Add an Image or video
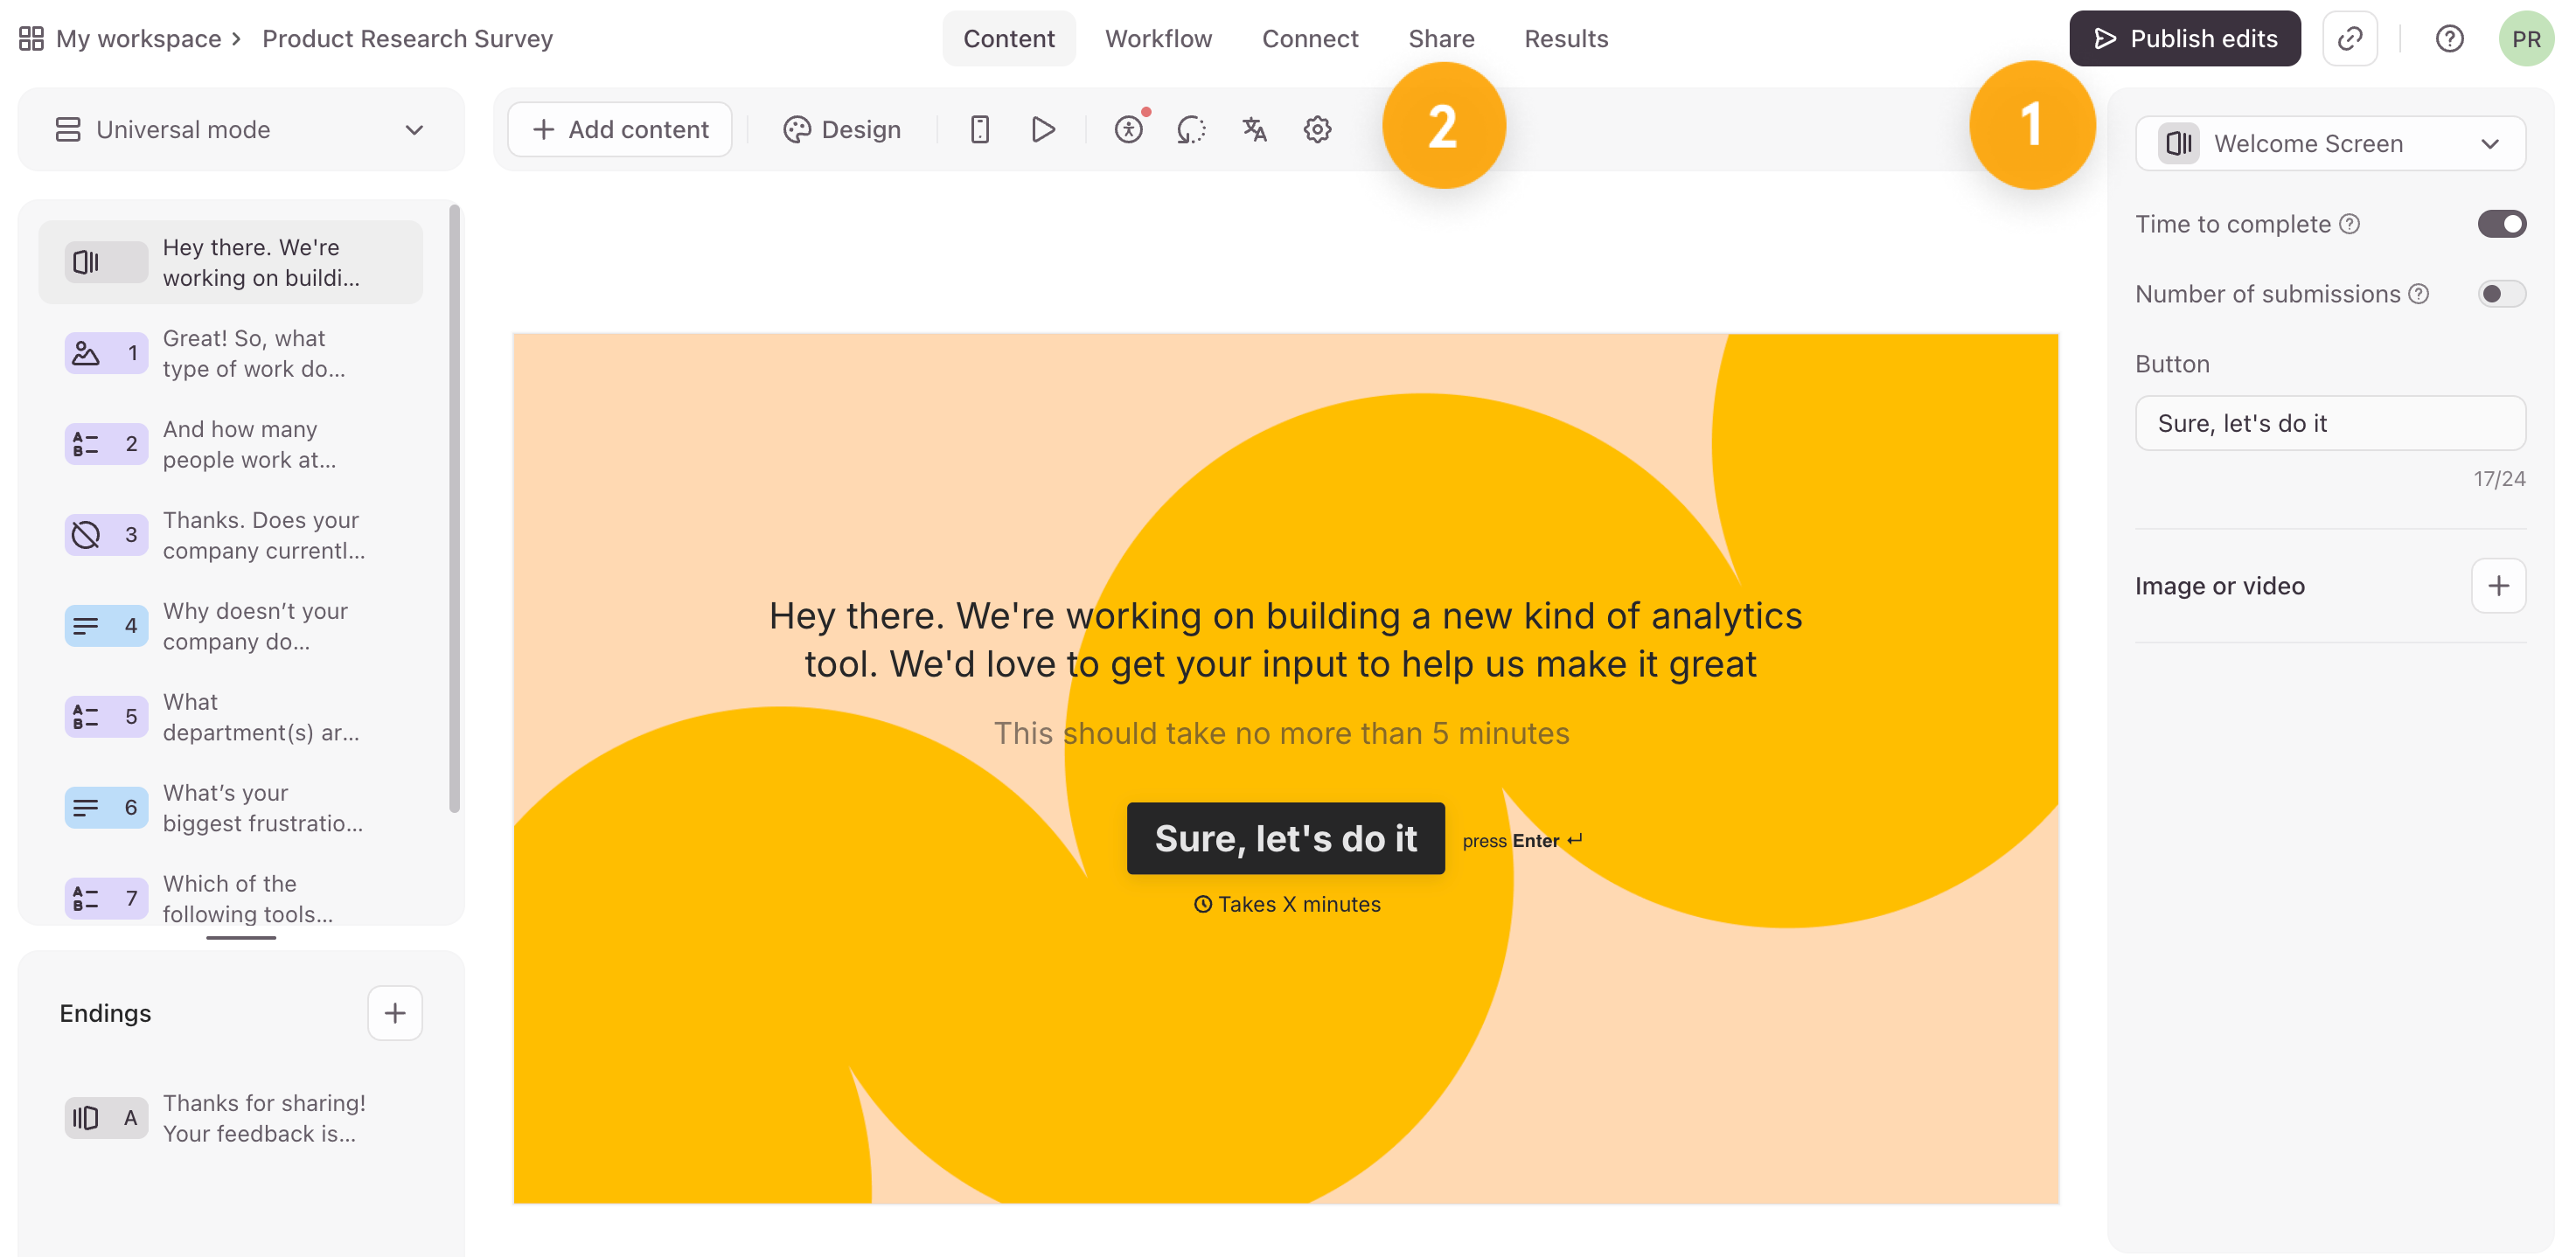The height and width of the screenshot is (1257, 2576). (x=2497, y=586)
